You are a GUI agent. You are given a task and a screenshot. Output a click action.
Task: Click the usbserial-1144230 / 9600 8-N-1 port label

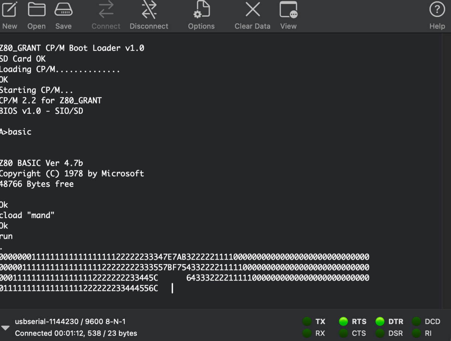point(70,322)
